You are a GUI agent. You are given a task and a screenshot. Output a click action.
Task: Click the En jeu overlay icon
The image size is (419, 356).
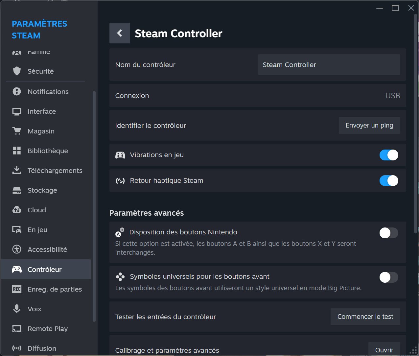[17, 229]
